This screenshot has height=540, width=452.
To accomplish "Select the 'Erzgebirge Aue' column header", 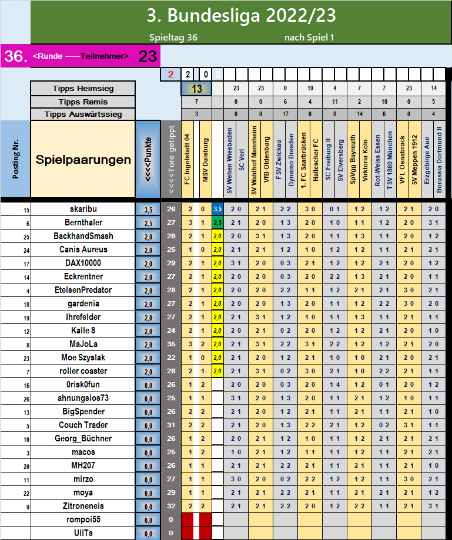I will (427, 159).
